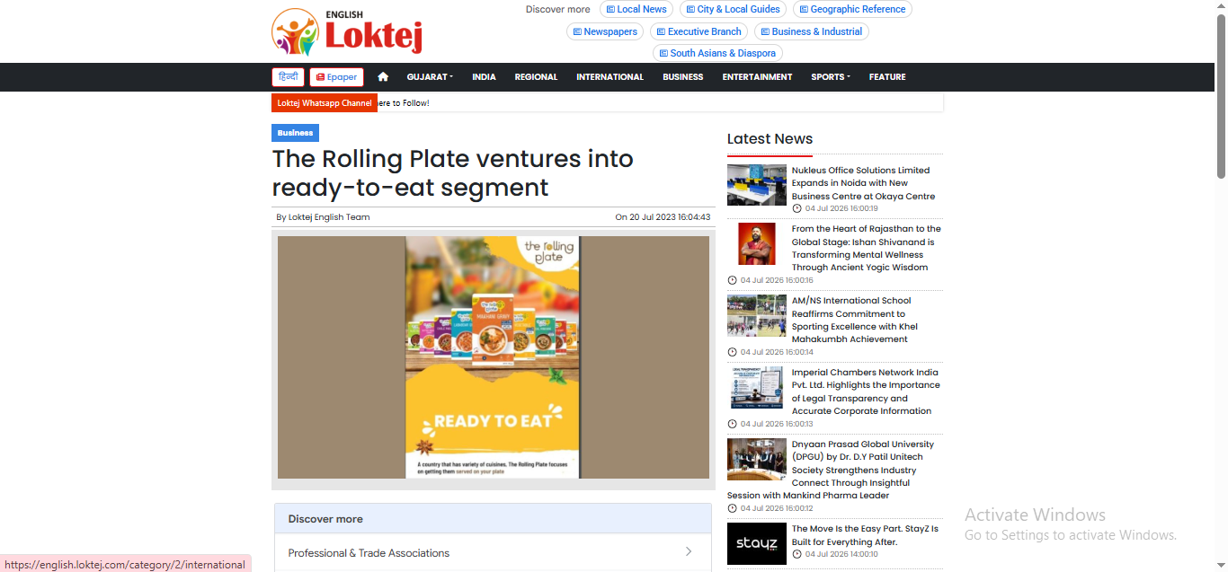The image size is (1228, 572).
Task: Open the Rolling Plate ready-to-eat image
Action: click(493, 357)
